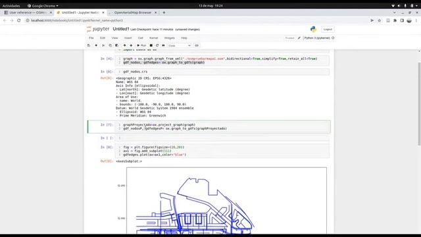Paste cells below icon

tap(117, 45)
